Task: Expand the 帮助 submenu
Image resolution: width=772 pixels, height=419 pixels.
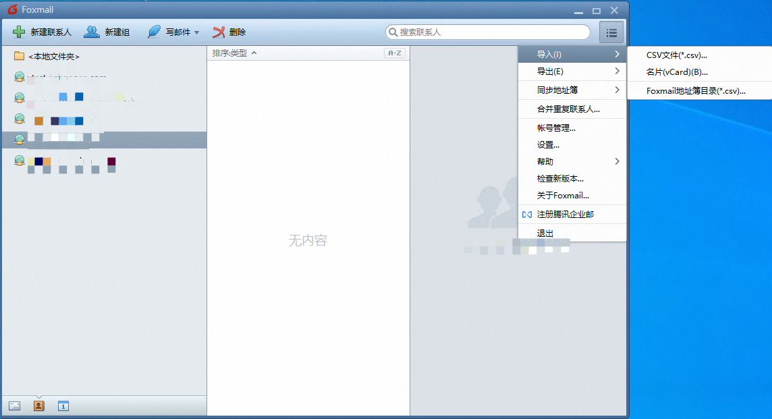Action: pyautogui.click(x=572, y=161)
